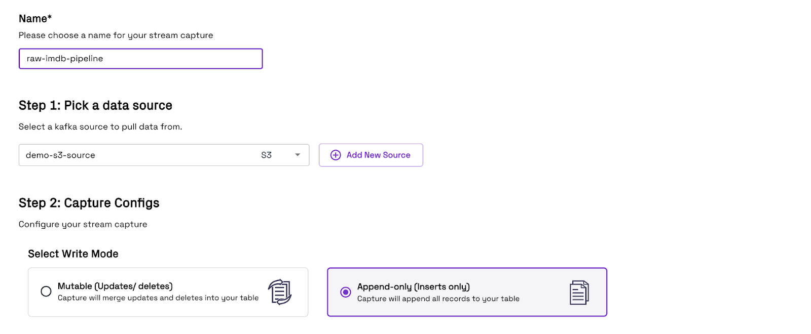Click the 'Step 1: Pick a data source' heading
Viewport: 811px width, 334px height.
pyautogui.click(x=95, y=105)
